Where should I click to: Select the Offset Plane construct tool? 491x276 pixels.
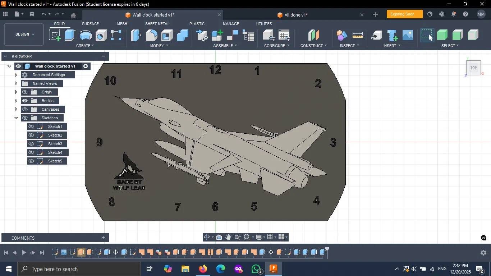pos(314,35)
